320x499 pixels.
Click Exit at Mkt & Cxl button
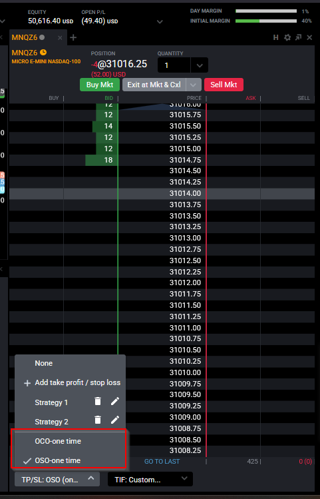[x=154, y=85]
